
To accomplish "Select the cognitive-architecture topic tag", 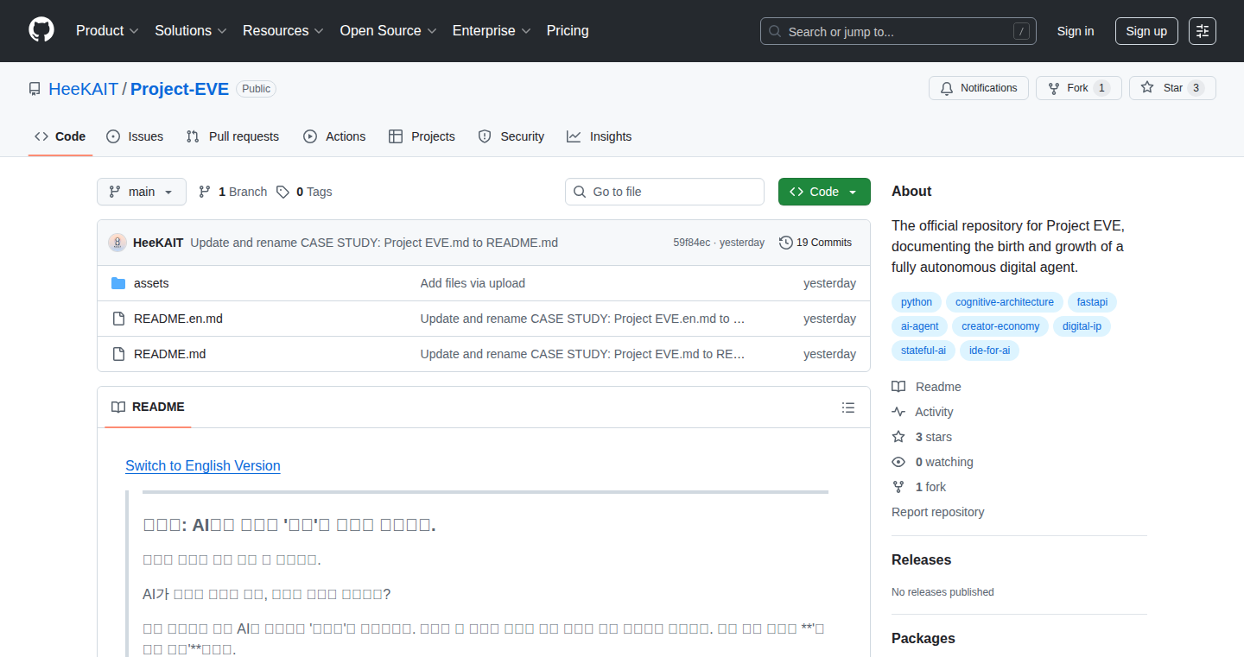I will tap(1005, 302).
